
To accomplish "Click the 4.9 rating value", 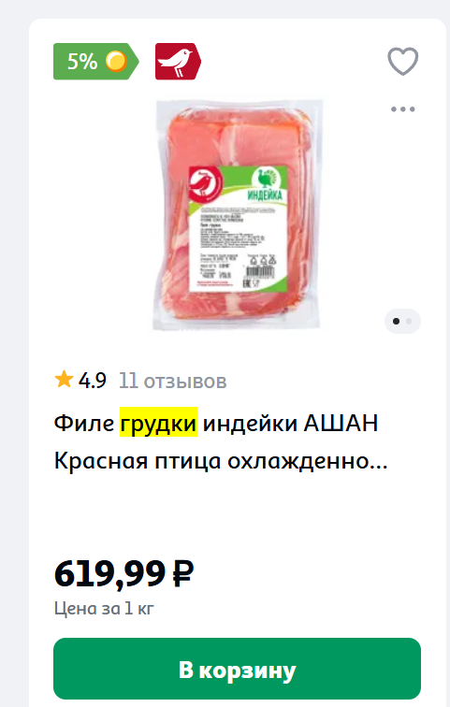I will pyautogui.click(x=93, y=381).
